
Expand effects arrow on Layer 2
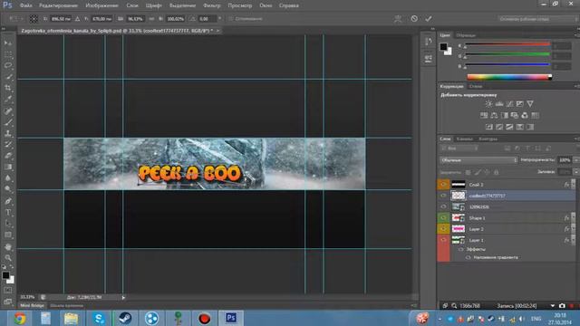point(574,229)
